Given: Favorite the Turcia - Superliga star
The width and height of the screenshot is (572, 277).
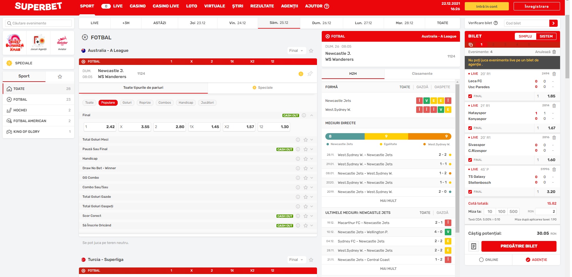Looking at the screenshot, I should [x=311, y=260].
